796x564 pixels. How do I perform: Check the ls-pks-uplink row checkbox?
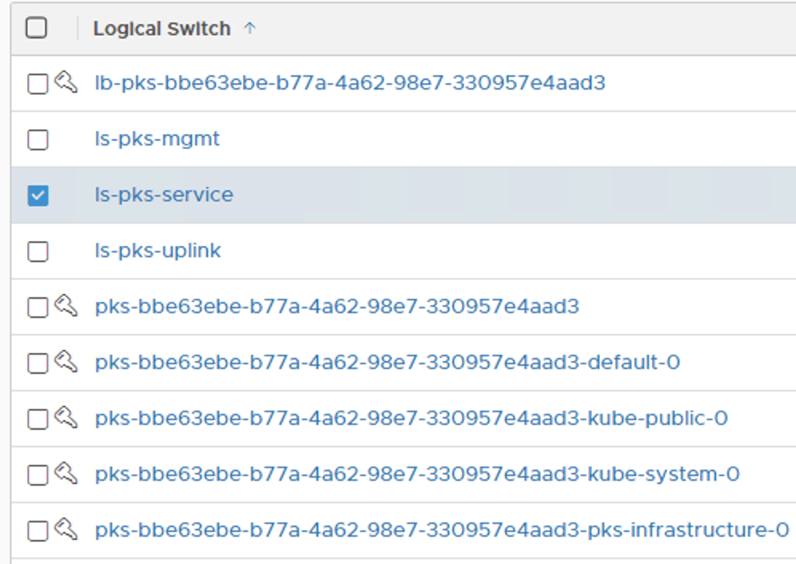pyautogui.click(x=38, y=252)
